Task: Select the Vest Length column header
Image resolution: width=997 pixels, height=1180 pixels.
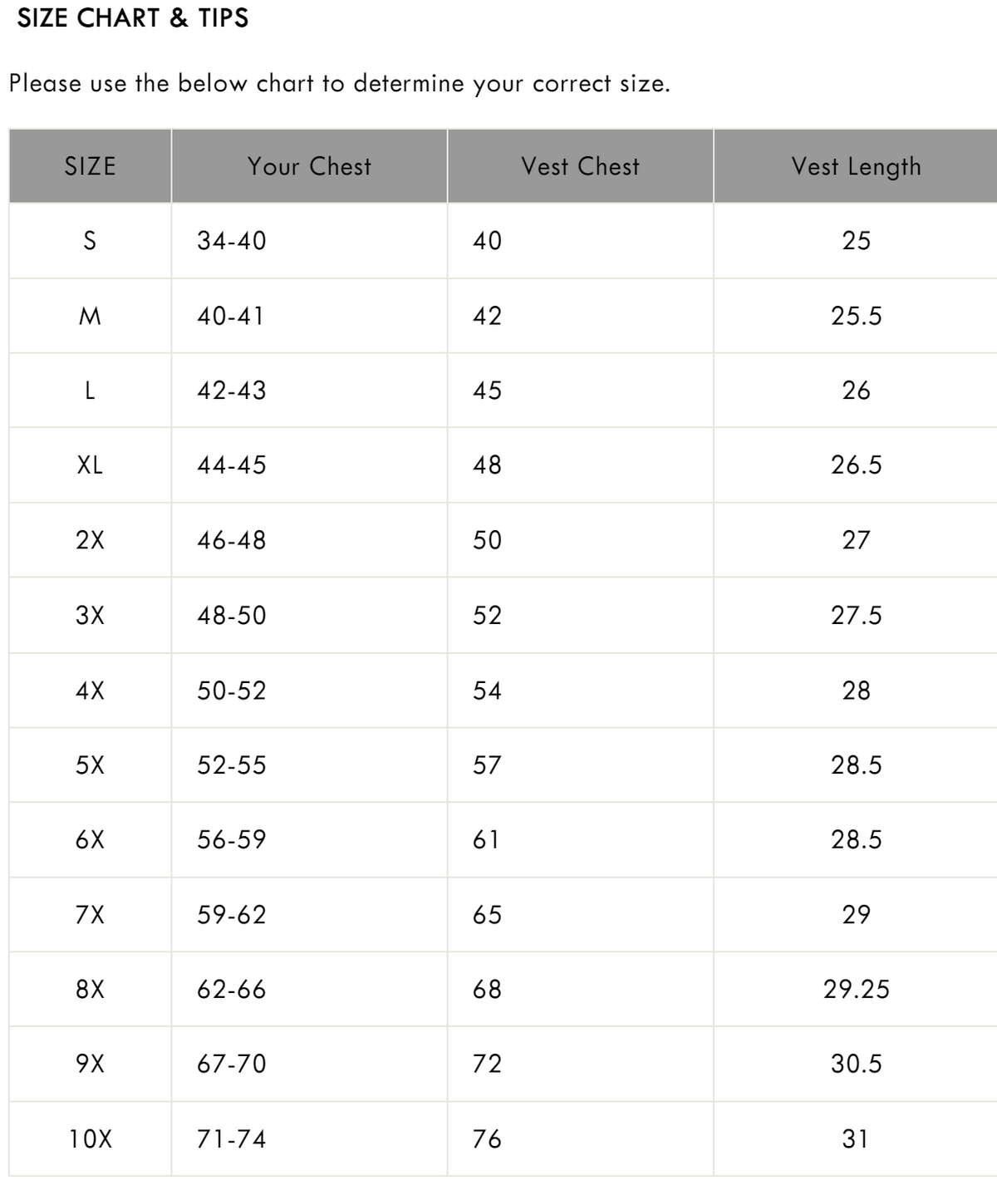Action: [x=856, y=166]
